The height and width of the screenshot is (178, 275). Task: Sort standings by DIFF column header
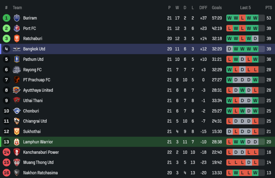203,8
